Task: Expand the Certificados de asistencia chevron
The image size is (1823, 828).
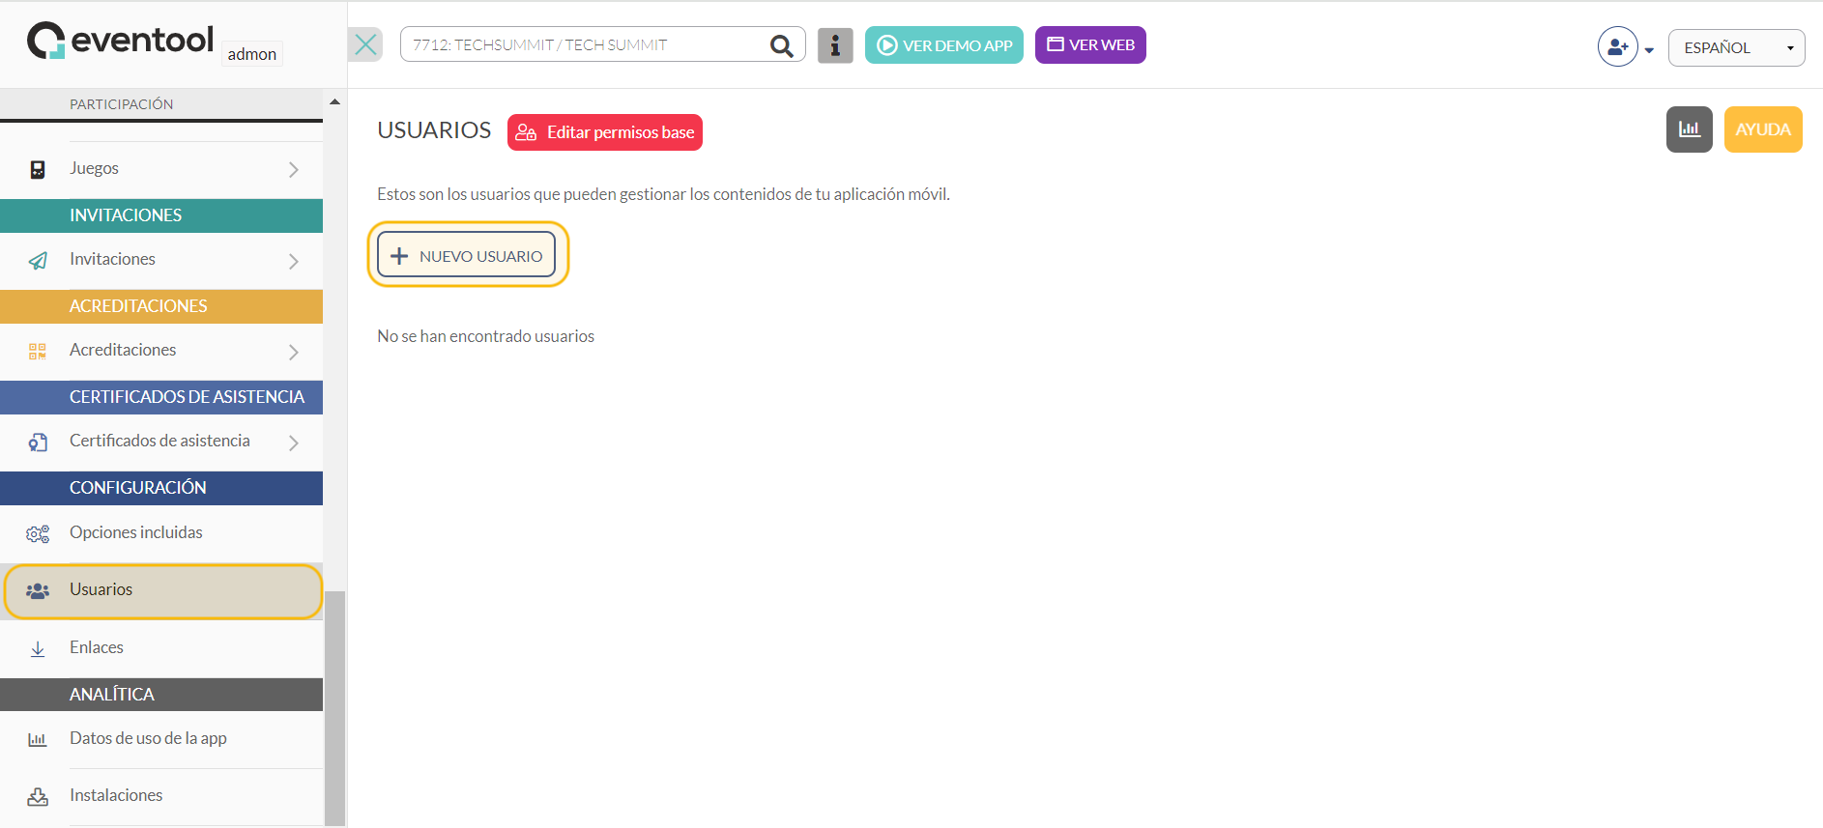Action: click(x=294, y=443)
